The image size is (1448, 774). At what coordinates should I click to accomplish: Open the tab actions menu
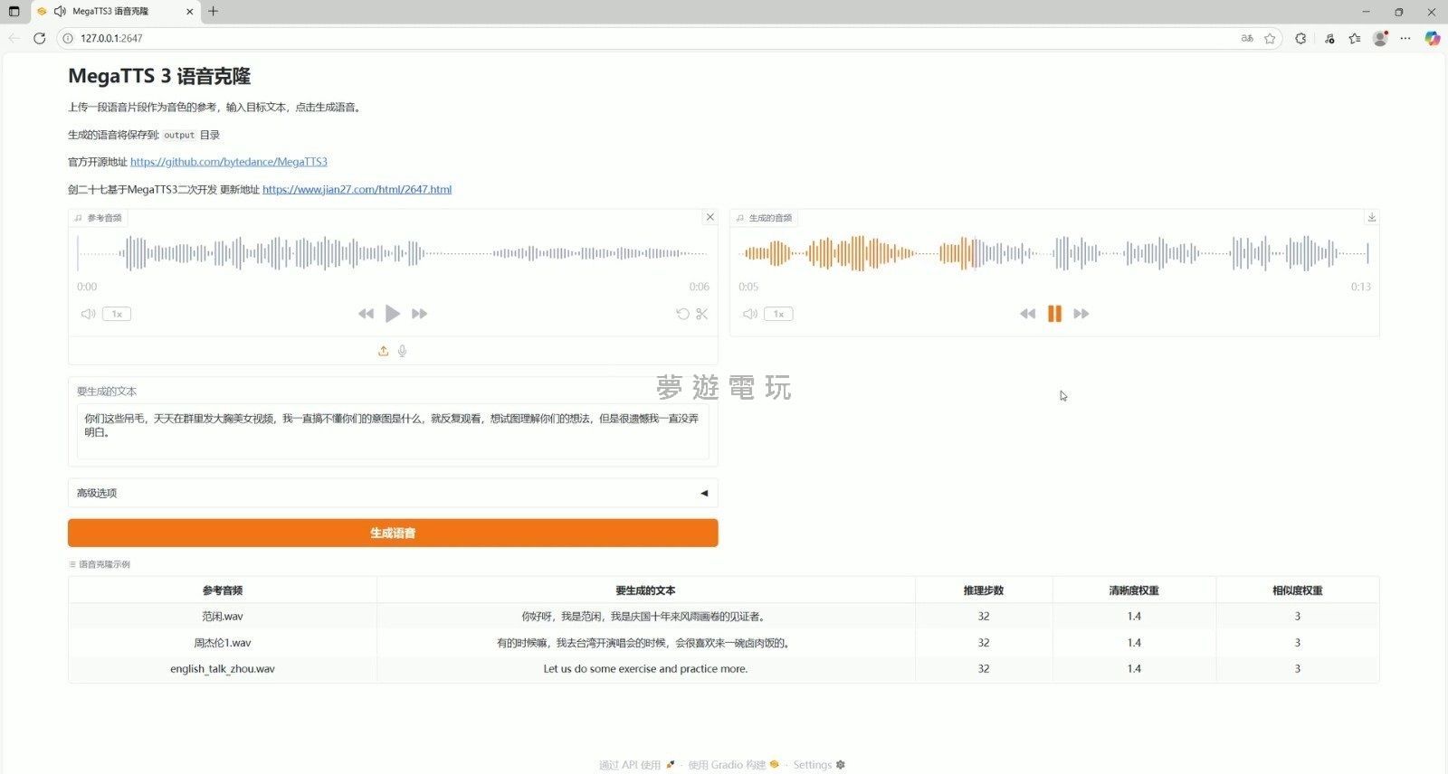point(14,11)
